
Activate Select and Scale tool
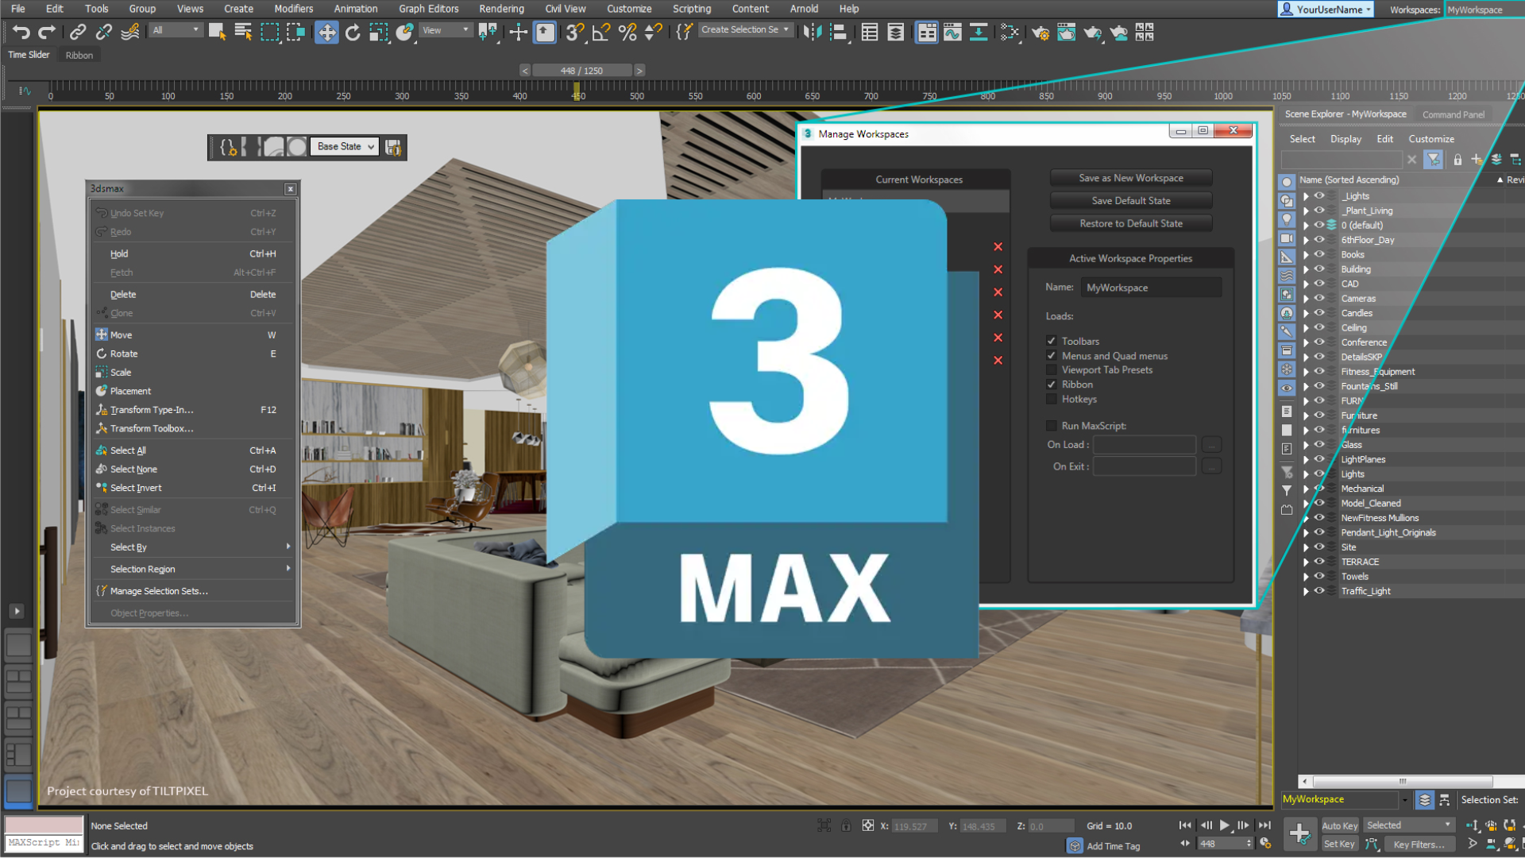coord(379,32)
